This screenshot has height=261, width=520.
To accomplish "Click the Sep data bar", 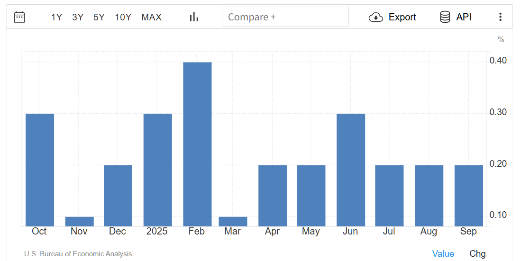I will pos(468,195).
